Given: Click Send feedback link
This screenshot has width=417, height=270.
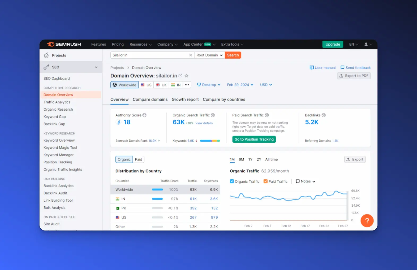Looking at the screenshot, I should pos(355,68).
